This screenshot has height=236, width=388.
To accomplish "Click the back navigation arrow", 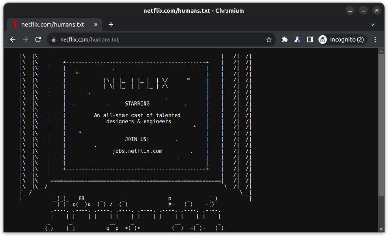I will pos(13,40).
